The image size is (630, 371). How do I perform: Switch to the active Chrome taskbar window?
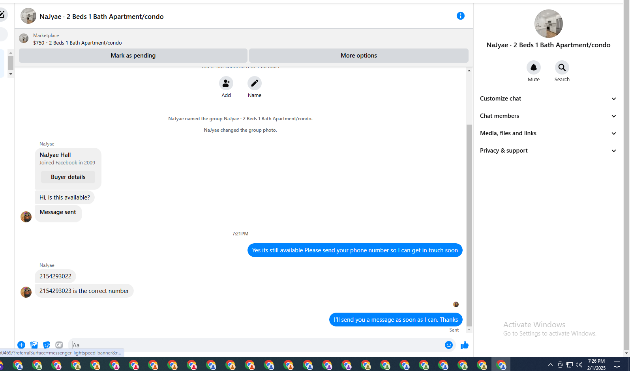(x=501, y=365)
